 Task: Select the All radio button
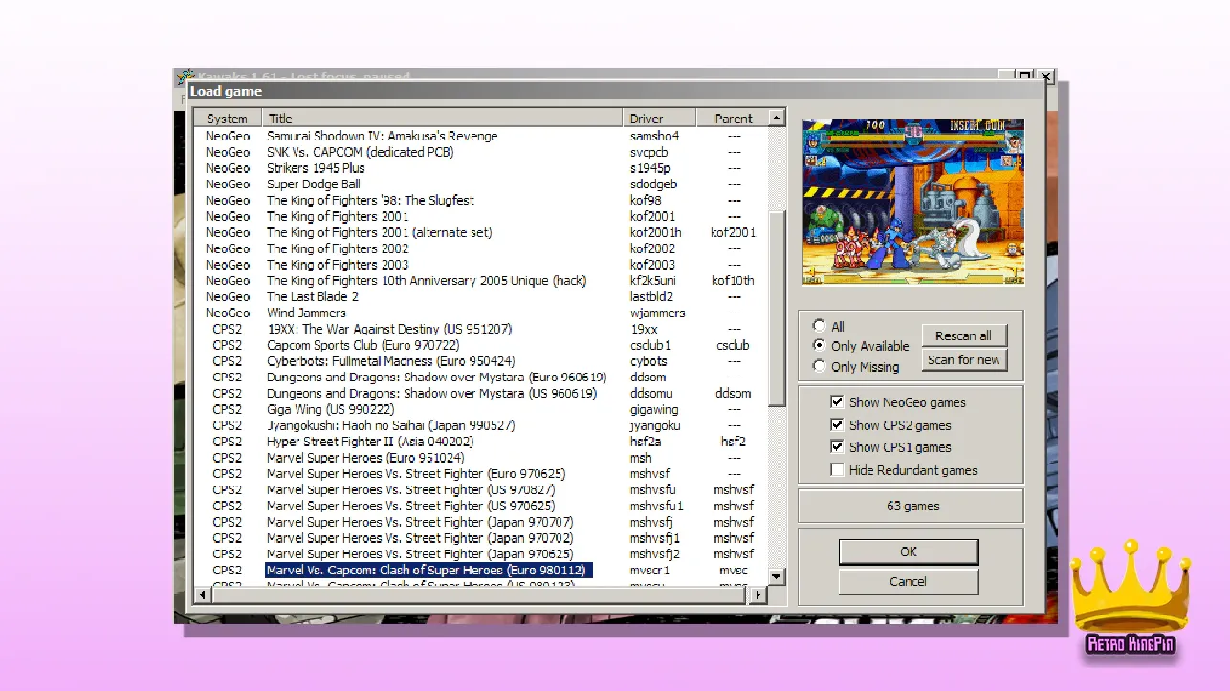(x=819, y=326)
